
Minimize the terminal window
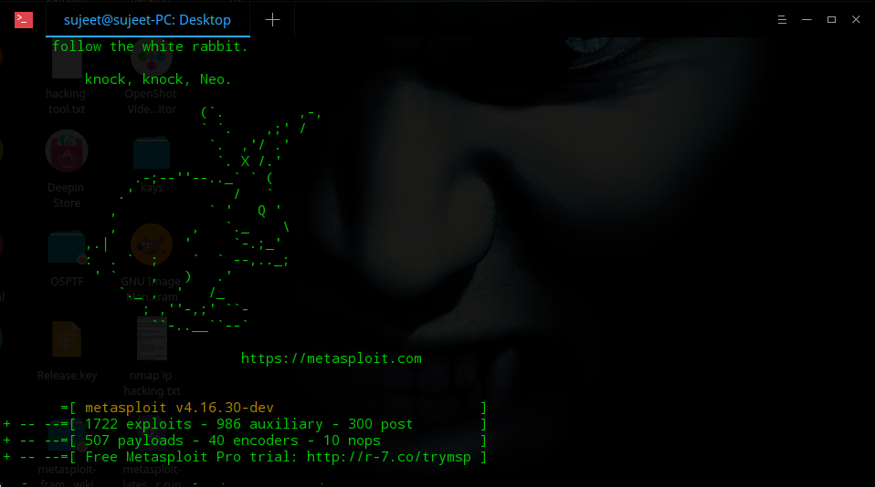coord(806,19)
